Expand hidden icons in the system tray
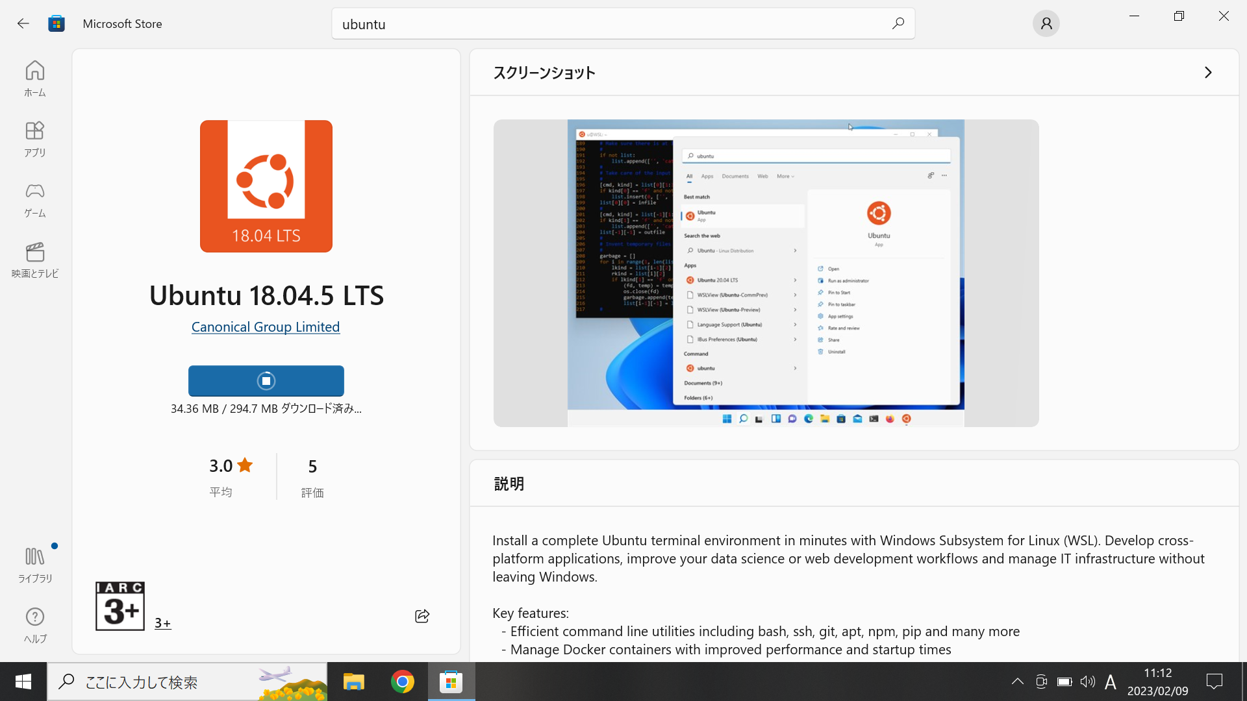This screenshot has width=1247, height=701. tap(1017, 682)
